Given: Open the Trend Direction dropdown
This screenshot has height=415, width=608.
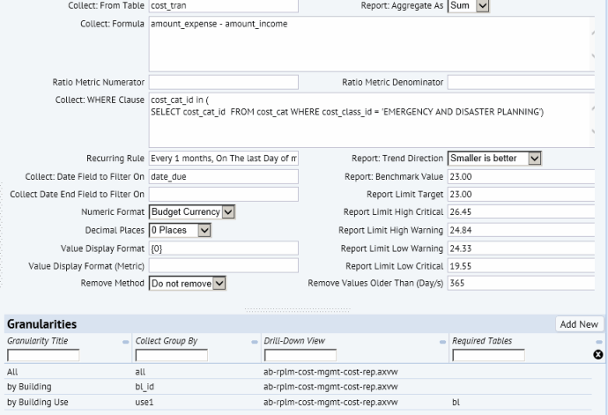Looking at the screenshot, I should (x=533, y=159).
